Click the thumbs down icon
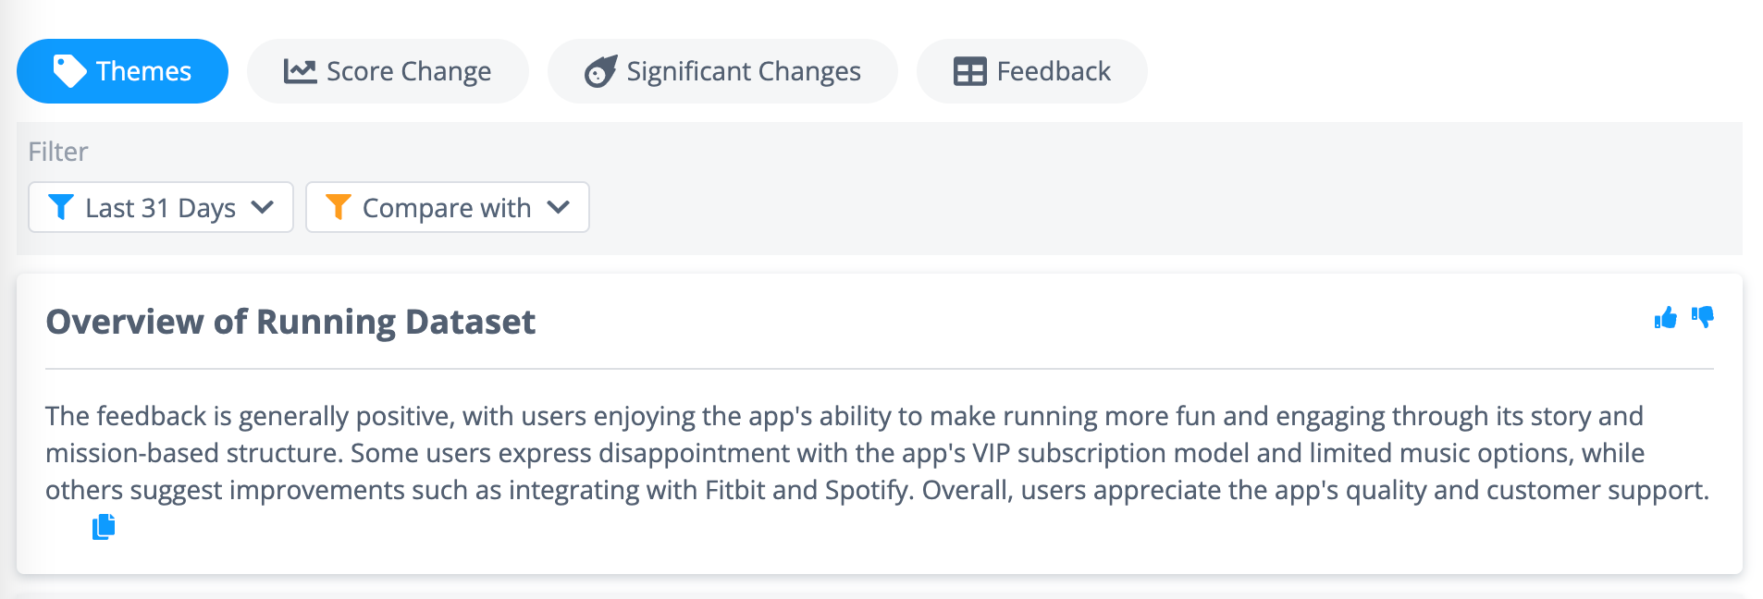The width and height of the screenshot is (1763, 599). 1703,318
